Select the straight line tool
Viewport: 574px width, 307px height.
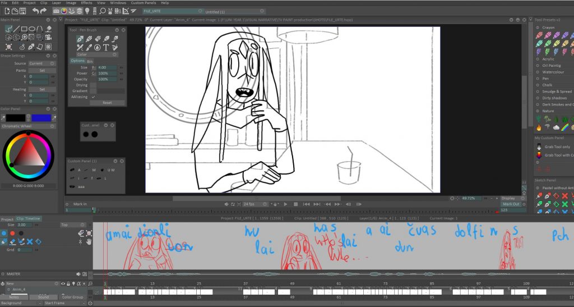coord(16,29)
